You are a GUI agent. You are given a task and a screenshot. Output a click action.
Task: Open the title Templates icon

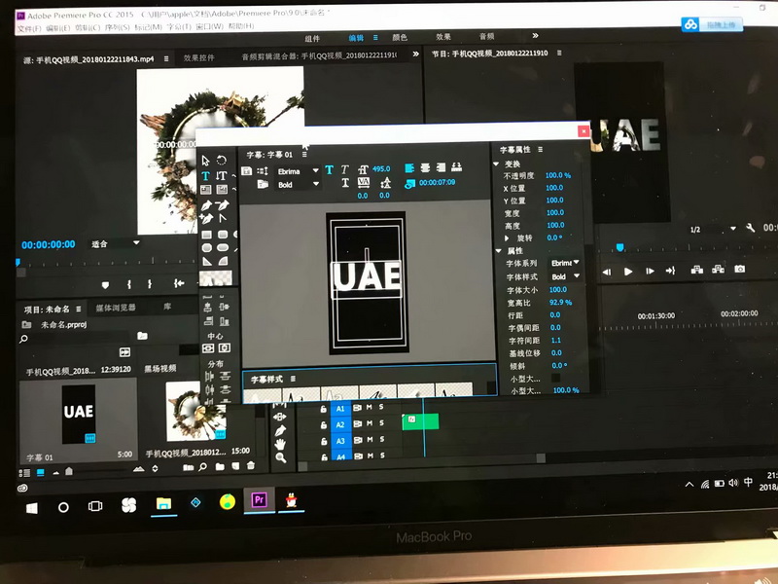tap(263, 184)
